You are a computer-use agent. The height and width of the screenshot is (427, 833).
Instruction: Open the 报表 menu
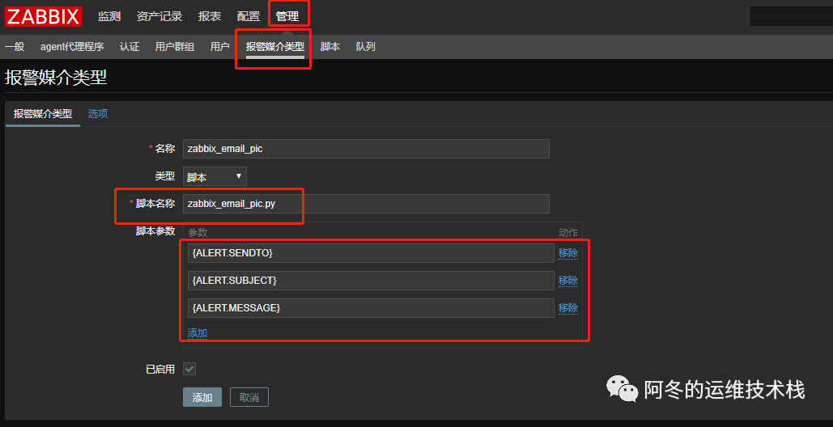click(210, 16)
